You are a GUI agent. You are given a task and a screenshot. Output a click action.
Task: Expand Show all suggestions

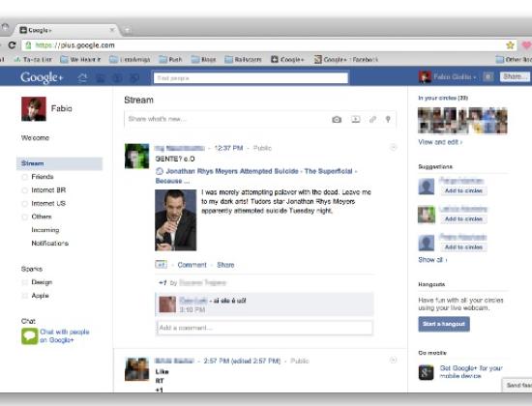pyautogui.click(x=432, y=260)
